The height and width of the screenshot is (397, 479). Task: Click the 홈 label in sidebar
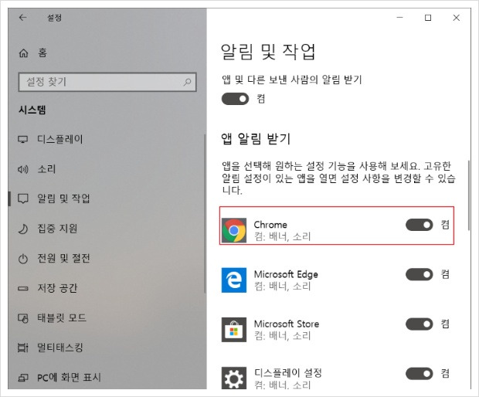[42, 53]
